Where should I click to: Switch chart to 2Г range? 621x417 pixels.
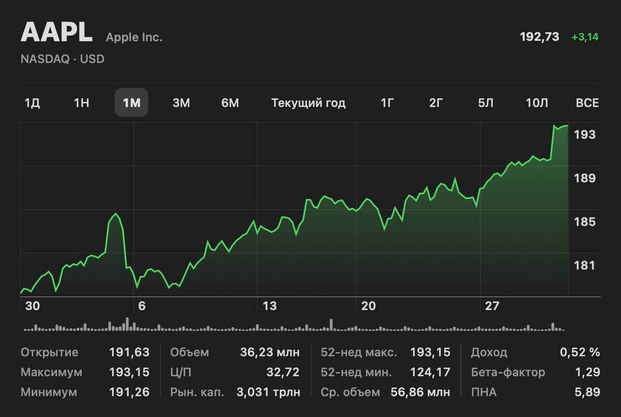[436, 103]
